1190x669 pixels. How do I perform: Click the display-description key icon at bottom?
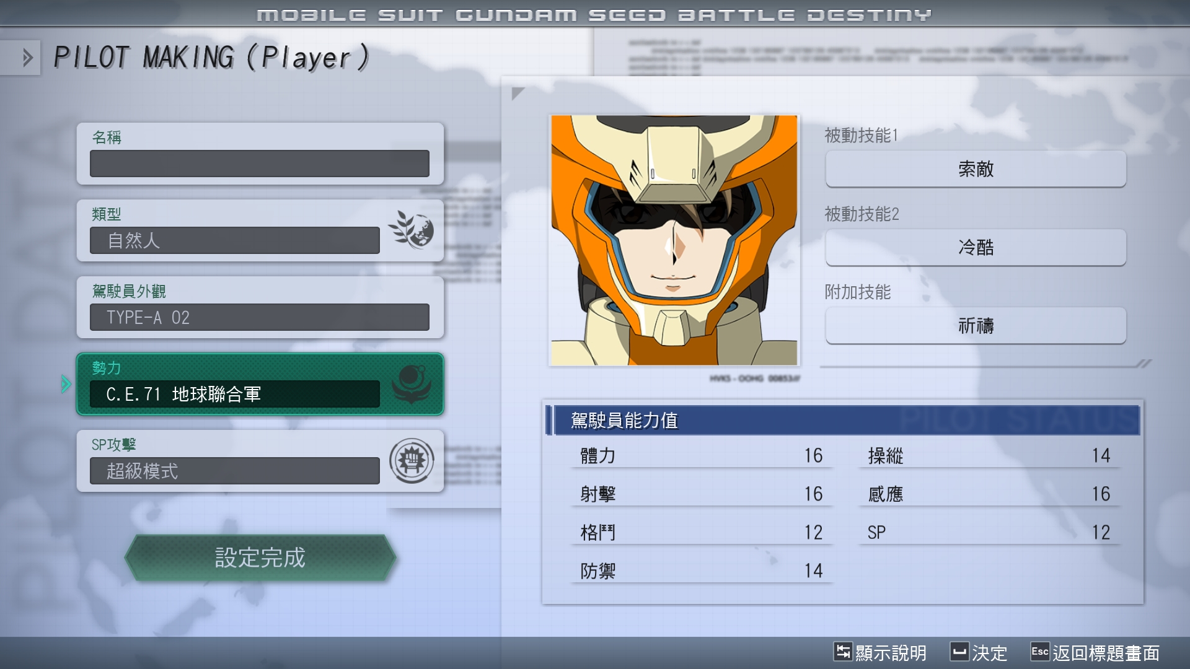[x=842, y=652]
